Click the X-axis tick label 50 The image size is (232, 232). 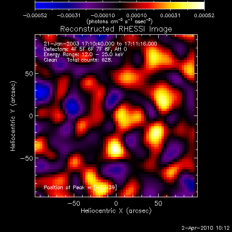158,203
